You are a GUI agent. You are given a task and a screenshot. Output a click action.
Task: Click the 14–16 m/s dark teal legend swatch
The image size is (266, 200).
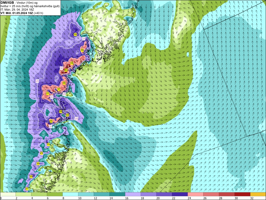click(117, 194)
